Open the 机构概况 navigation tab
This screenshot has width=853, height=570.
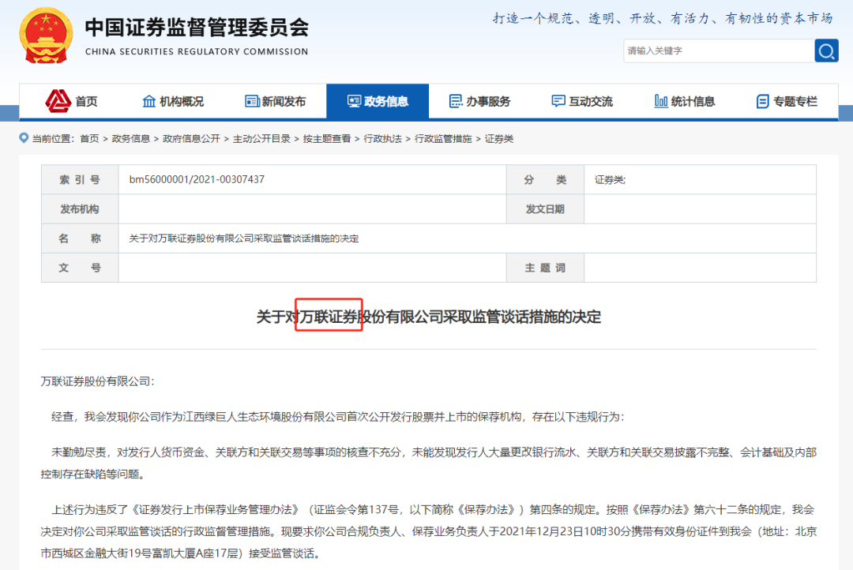(x=173, y=101)
